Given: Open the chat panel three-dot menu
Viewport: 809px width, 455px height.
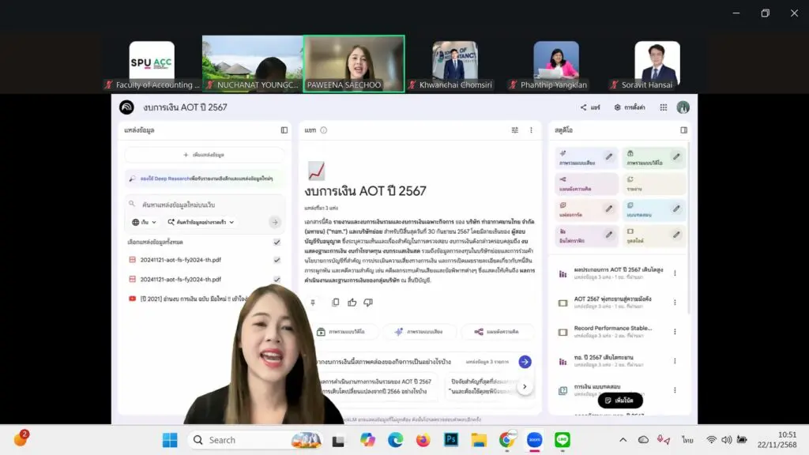Looking at the screenshot, I should (531, 130).
